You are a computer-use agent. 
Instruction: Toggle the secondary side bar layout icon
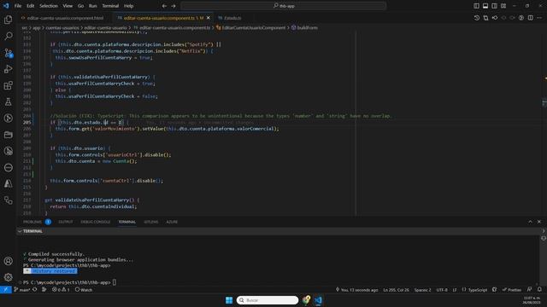click(x=494, y=6)
